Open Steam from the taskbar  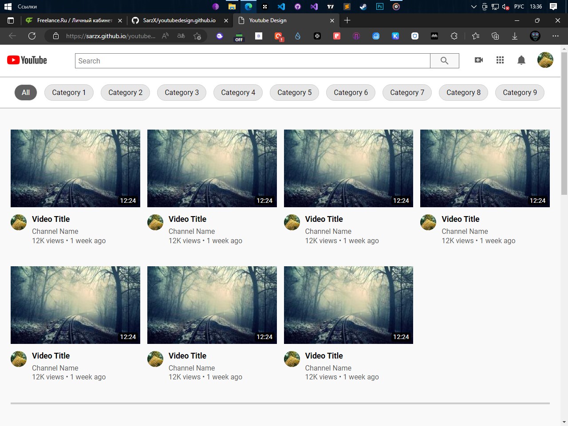363,7
